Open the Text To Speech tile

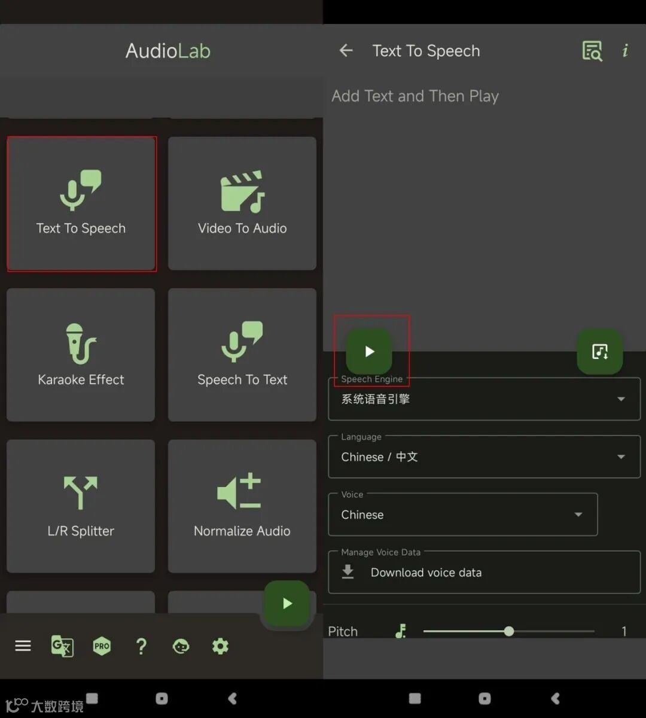coord(81,203)
